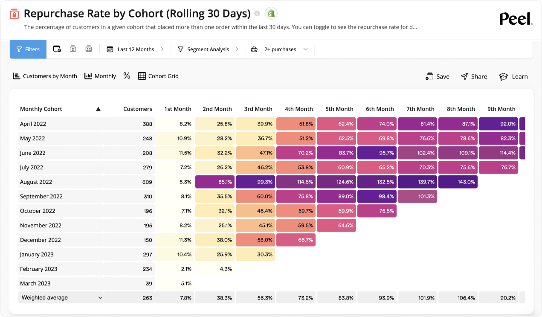Click the single customer segment icon
Screen dimensions: 542x317
click(x=72, y=49)
